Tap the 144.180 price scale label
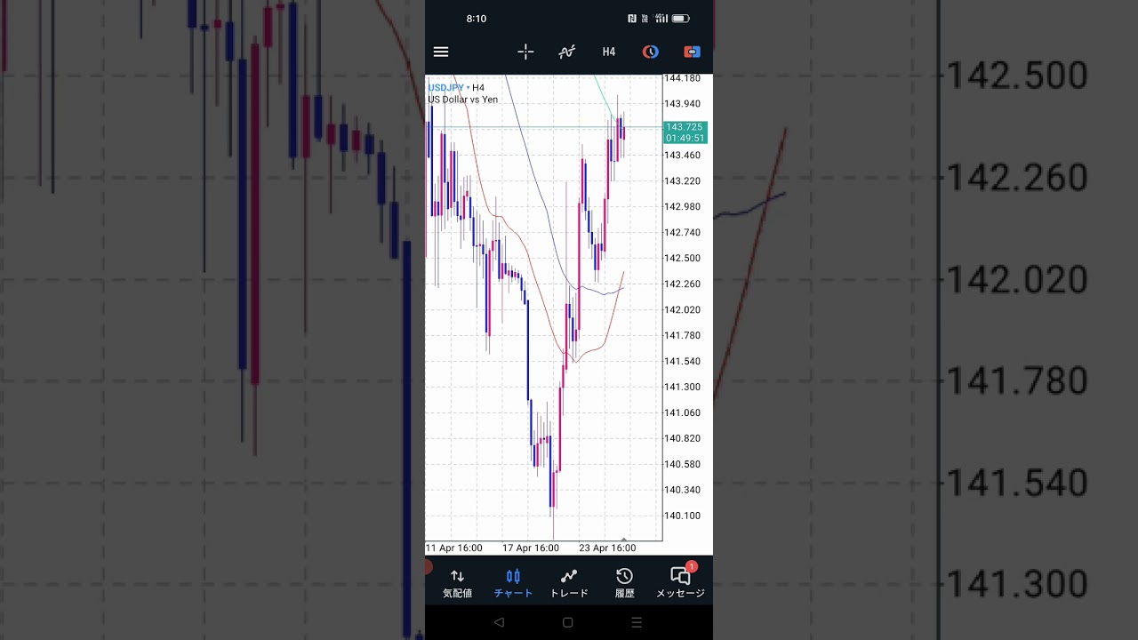The height and width of the screenshot is (640, 1138). [x=683, y=78]
